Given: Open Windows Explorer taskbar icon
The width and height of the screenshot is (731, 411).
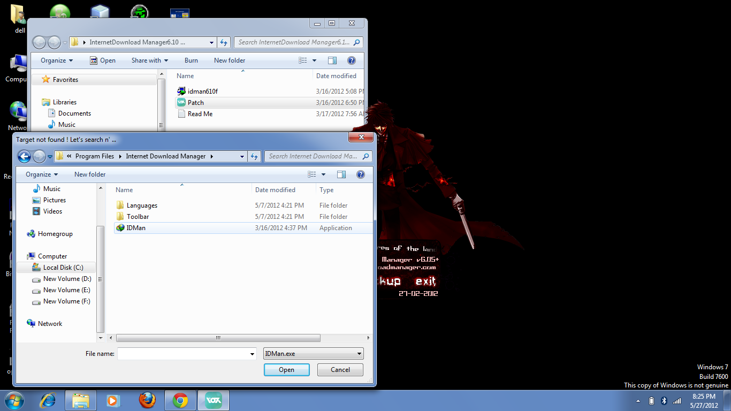Looking at the screenshot, I should 81,400.
